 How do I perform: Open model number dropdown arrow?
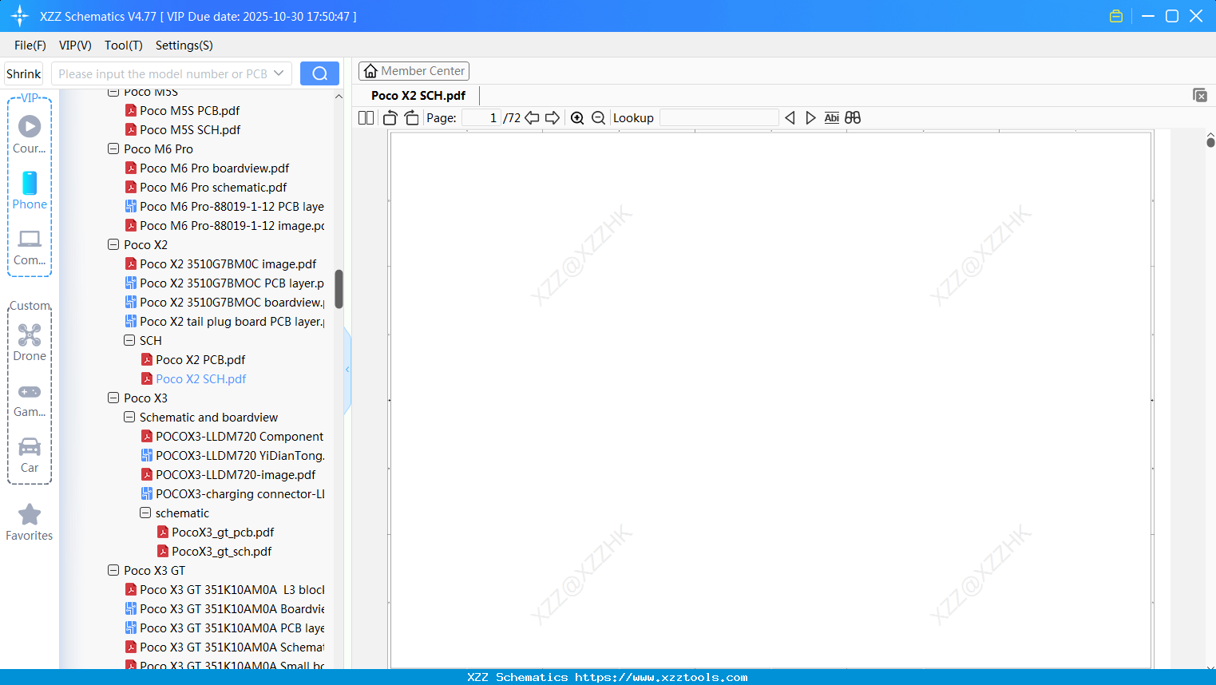279,73
